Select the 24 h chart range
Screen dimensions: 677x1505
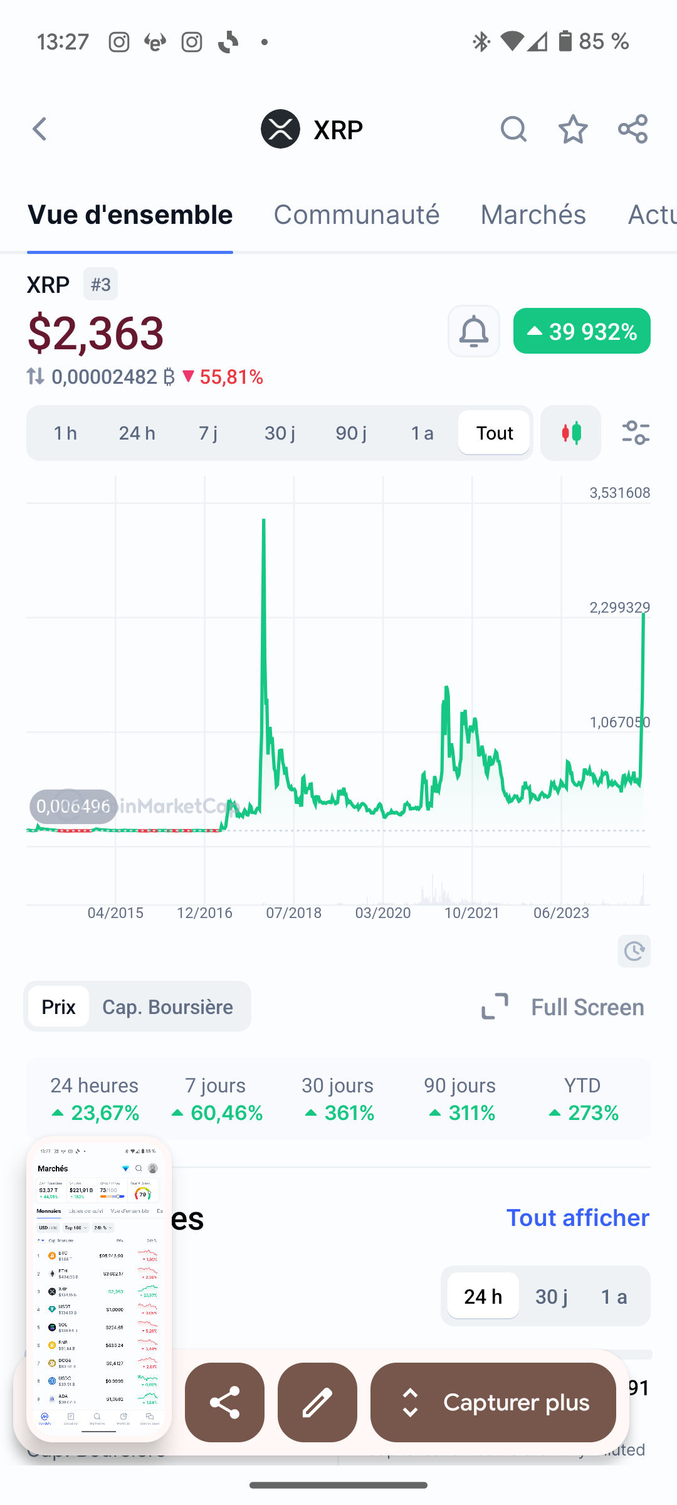point(137,433)
